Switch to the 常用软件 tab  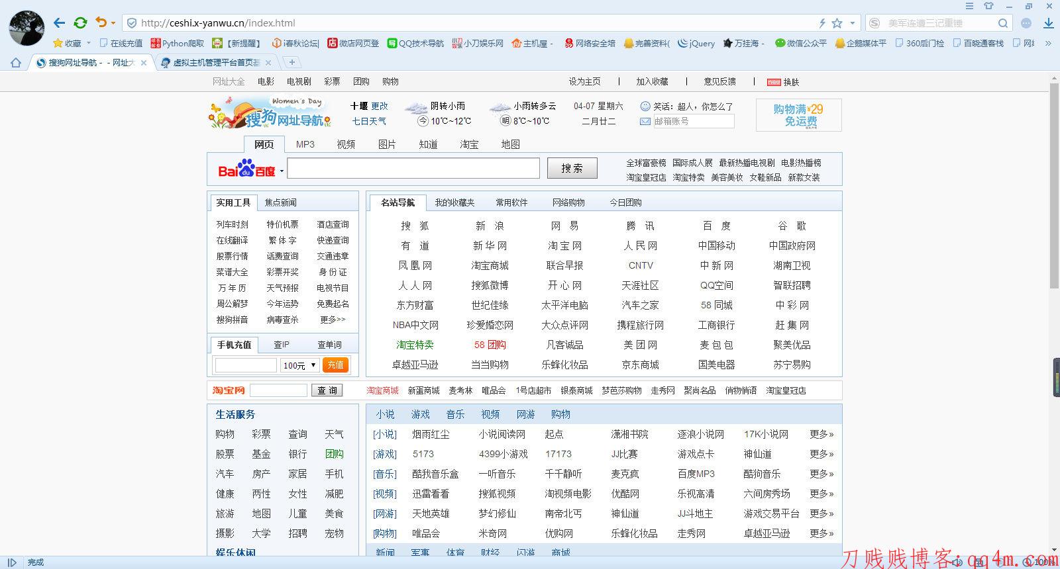click(x=511, y=202)
